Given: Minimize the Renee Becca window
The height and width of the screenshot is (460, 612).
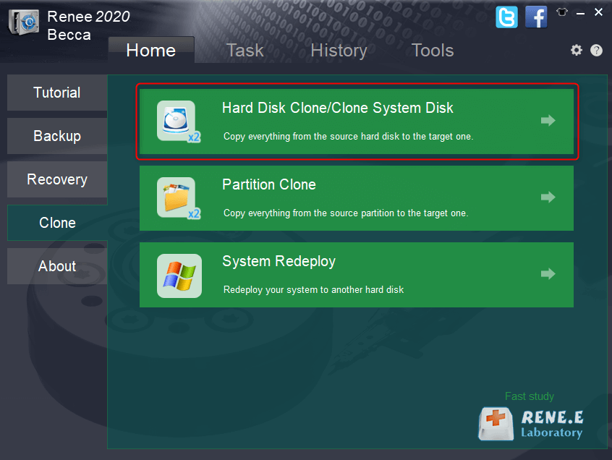Looking at the screenshot, I should point(581,12).
